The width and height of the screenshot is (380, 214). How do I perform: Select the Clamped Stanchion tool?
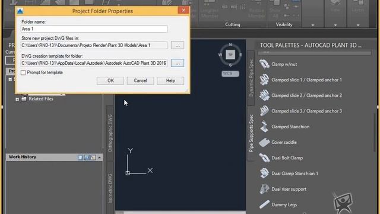284,127
